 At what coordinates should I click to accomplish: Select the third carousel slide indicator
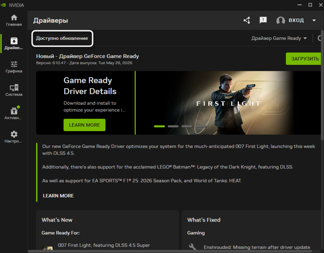187,126
